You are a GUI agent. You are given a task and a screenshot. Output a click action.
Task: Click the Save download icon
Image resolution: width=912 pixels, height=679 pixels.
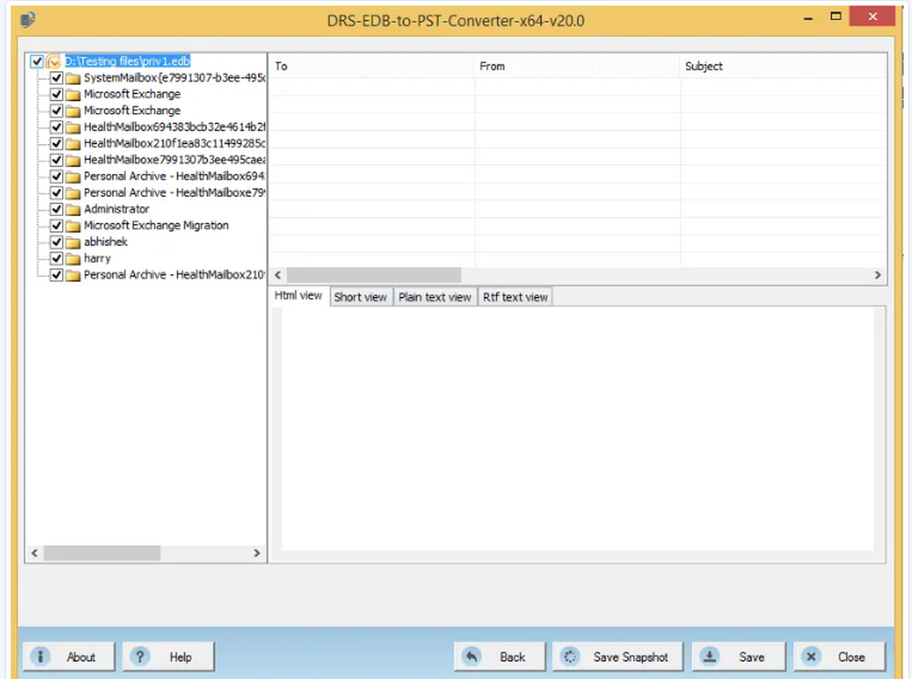pyautogui.click(x=710, y=656)
